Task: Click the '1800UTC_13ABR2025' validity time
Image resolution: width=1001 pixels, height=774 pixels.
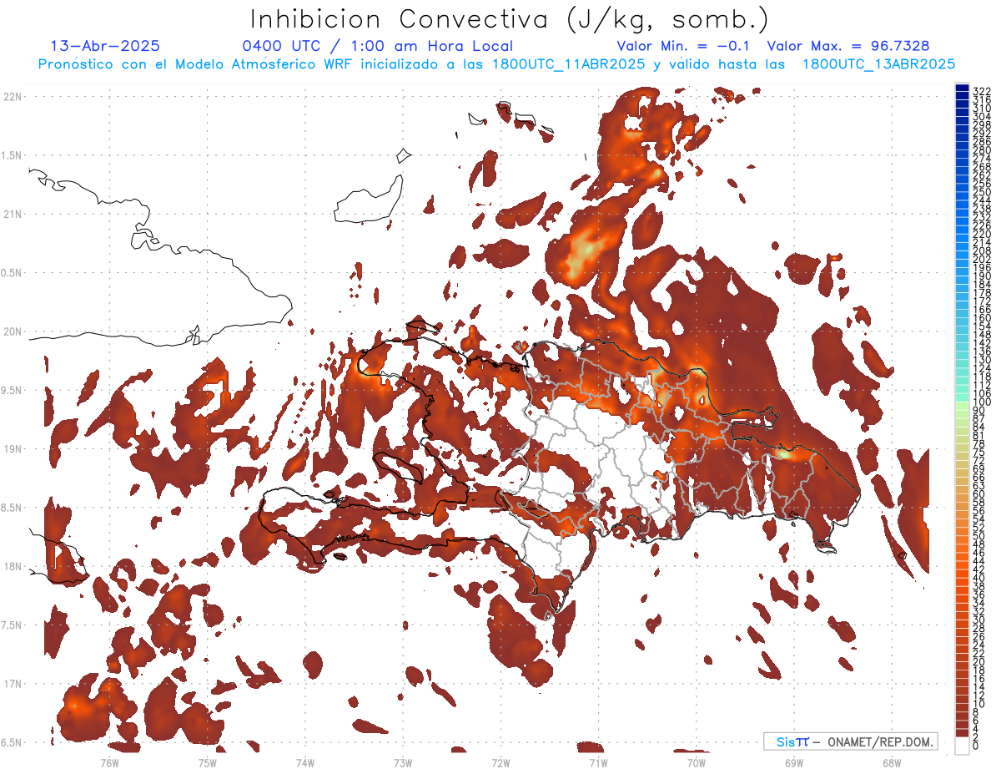Action: click(x=878, y=64)
